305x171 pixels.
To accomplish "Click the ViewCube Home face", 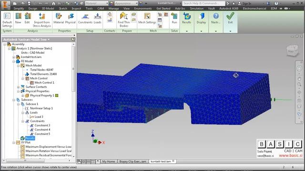I will [291, 51].
